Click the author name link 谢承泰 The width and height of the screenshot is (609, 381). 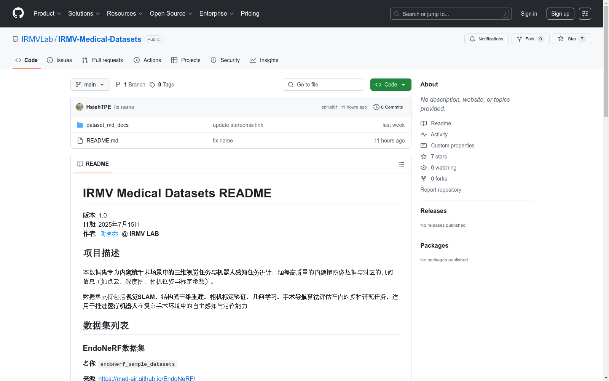(109, 234)
